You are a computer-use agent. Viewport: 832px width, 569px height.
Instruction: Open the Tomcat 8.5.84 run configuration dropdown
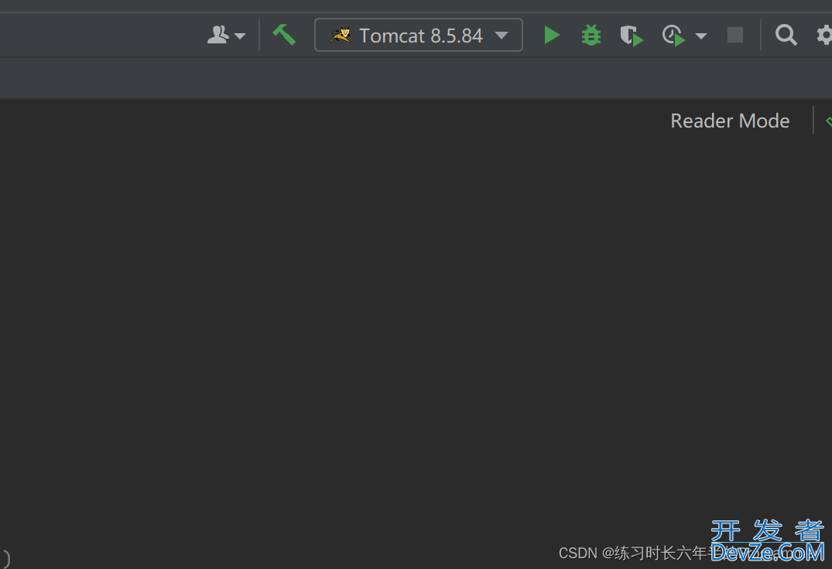click(x=419, y=35)
